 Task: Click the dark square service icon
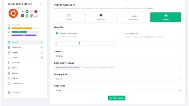tap(23, 16)
